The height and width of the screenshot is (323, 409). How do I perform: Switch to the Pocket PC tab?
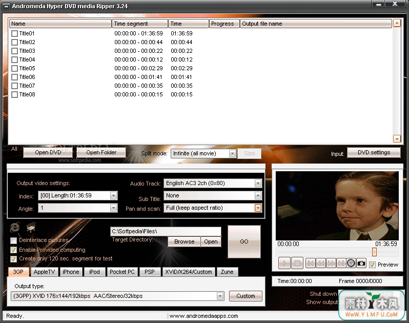[122, 272]
